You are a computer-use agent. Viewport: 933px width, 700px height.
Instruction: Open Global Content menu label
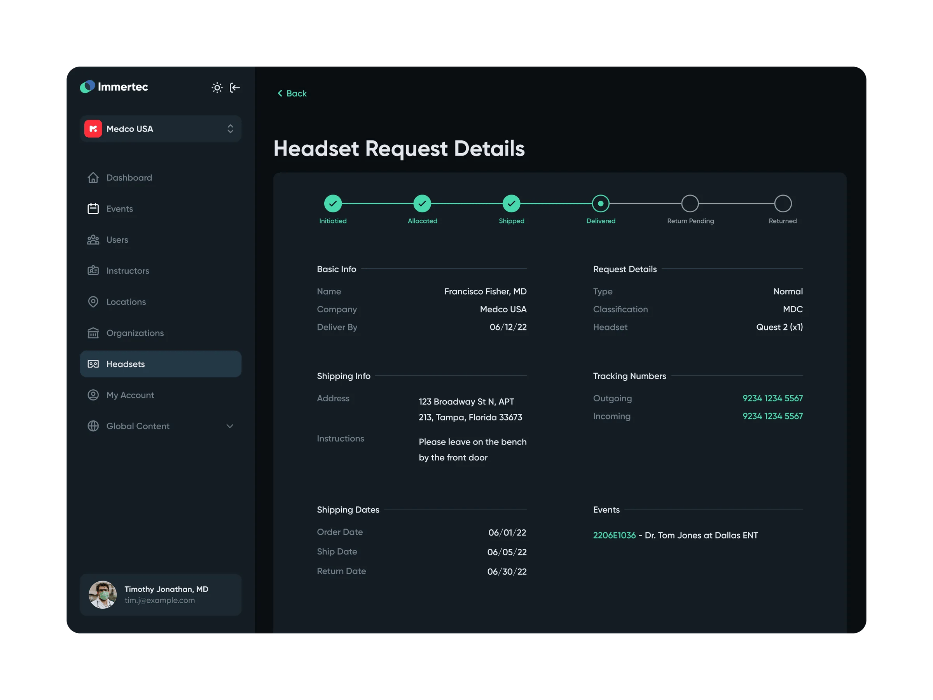(x=138, y=426)
